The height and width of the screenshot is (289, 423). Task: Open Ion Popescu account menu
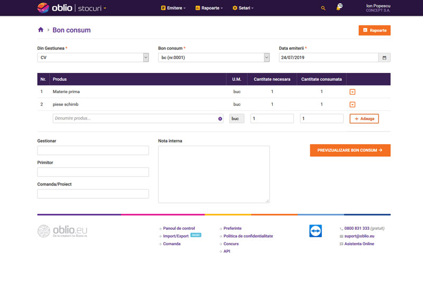[378, 8]
